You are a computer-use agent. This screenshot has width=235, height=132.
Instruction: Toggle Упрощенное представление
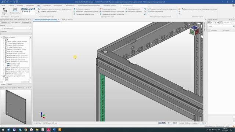(84, 14)
